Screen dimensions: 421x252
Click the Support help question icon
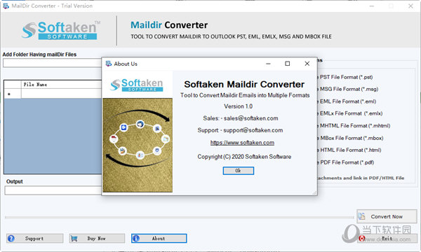tap(11, 238)
